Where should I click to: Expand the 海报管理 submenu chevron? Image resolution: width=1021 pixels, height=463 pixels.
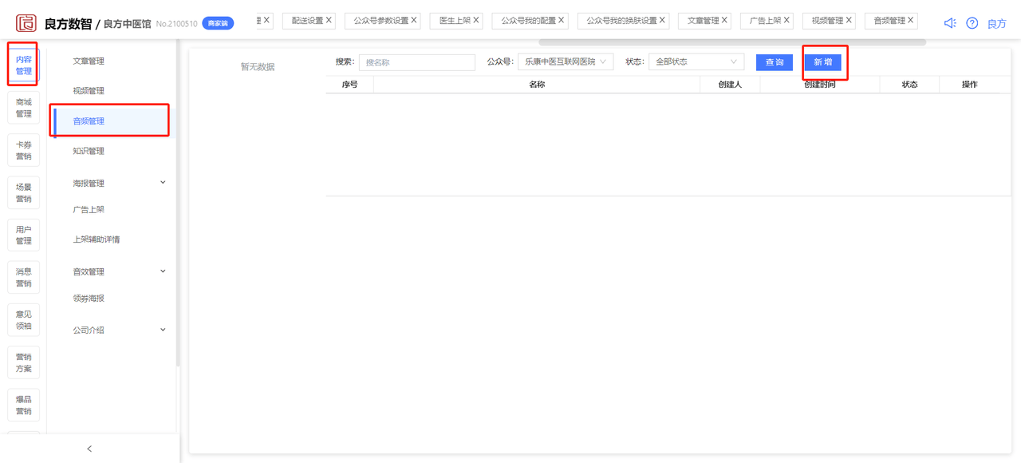(163, 183)
